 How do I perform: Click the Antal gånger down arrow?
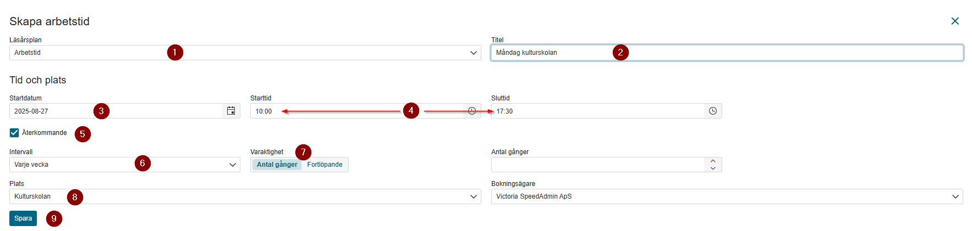[713, 168]
